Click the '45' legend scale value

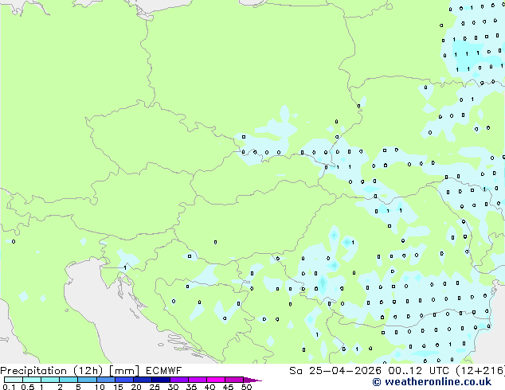coord(228,387)
